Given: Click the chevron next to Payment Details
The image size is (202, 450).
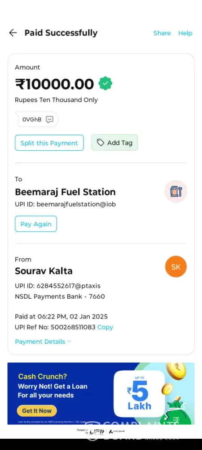Looking at the screenshot, I should pos(69,342).
